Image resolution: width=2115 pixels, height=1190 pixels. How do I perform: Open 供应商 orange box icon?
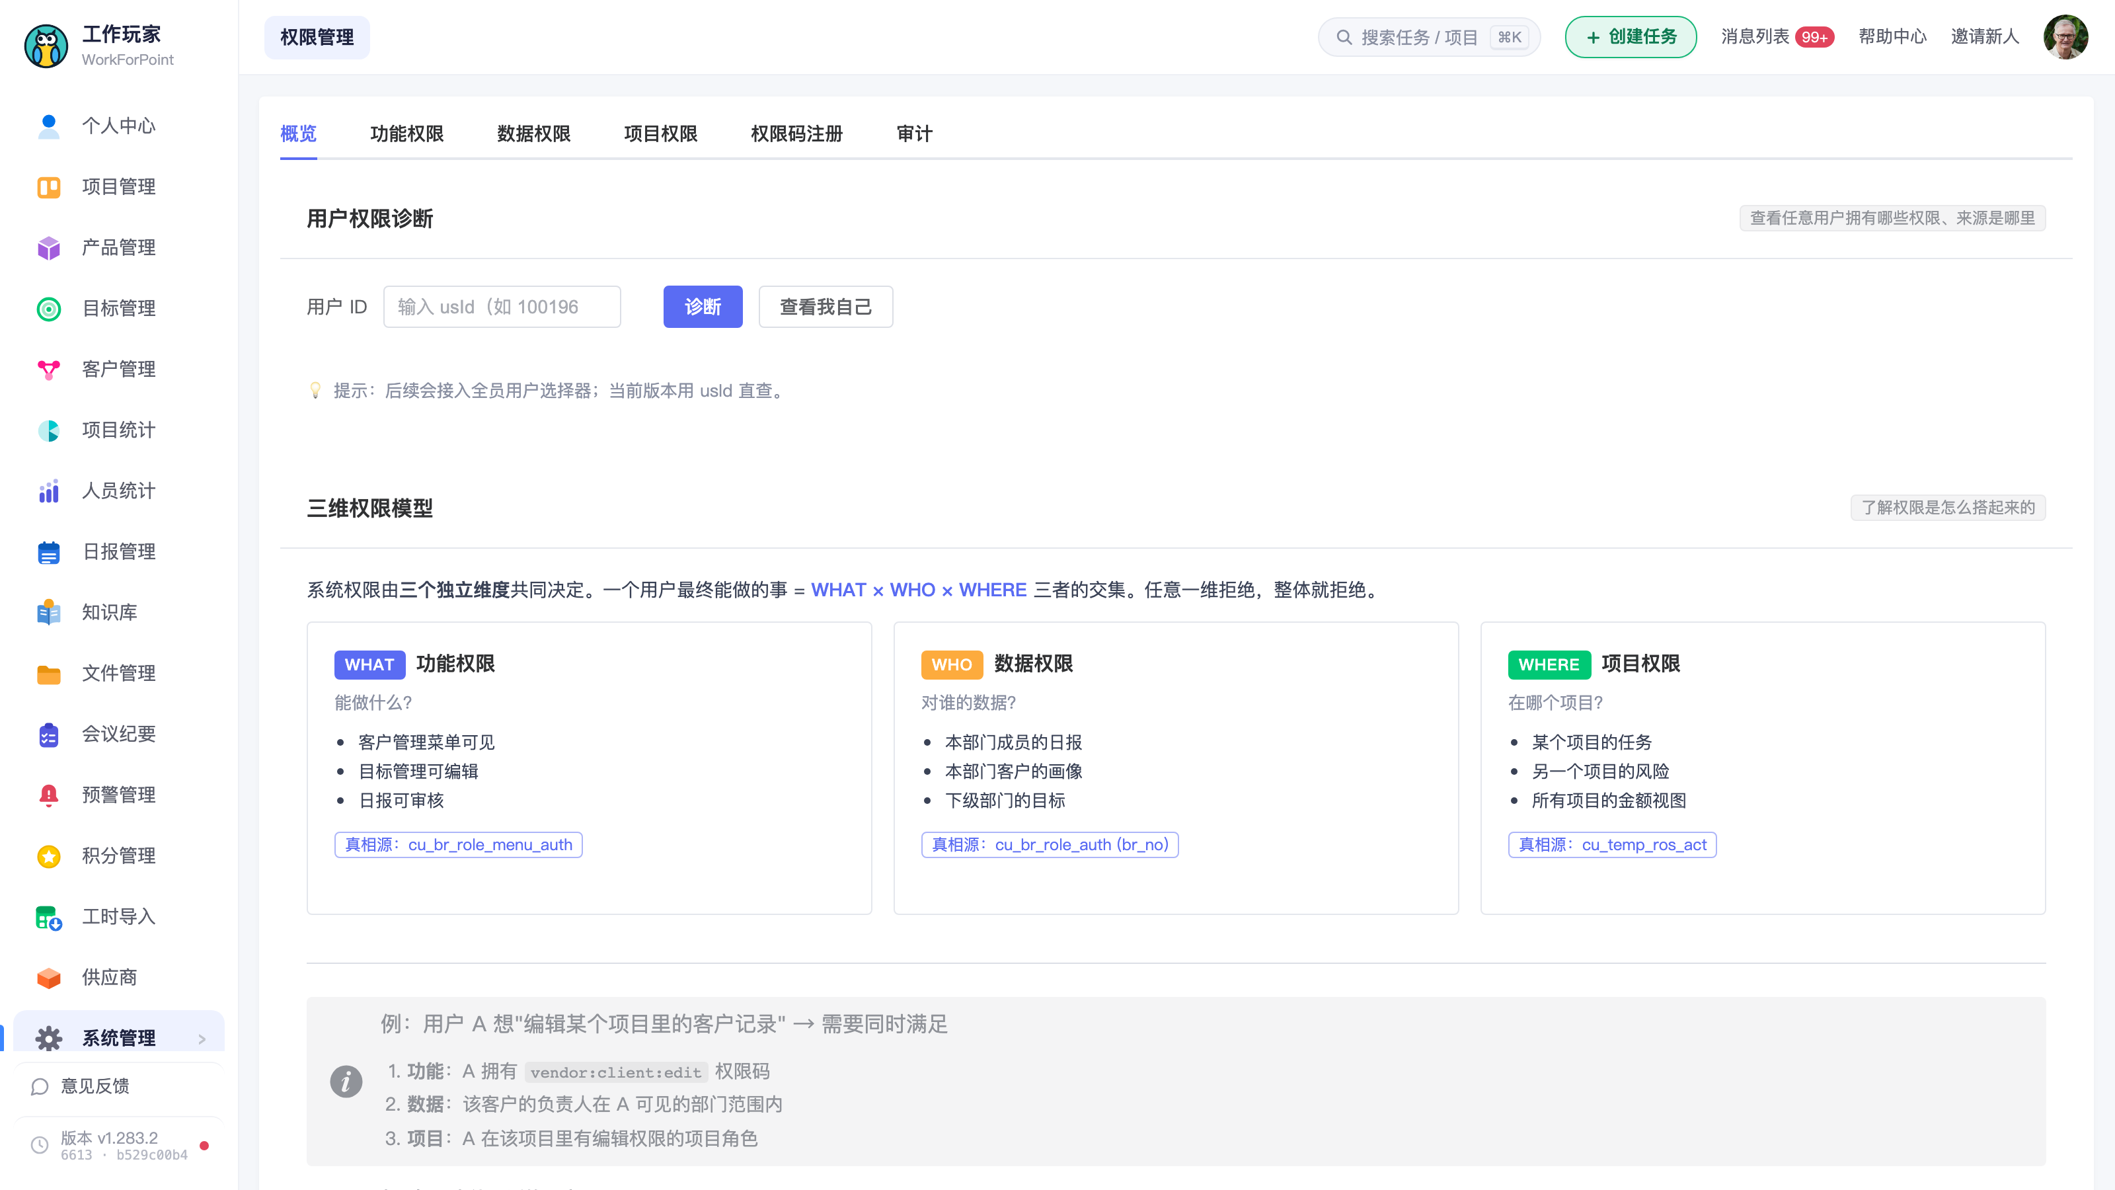[48, 977]
